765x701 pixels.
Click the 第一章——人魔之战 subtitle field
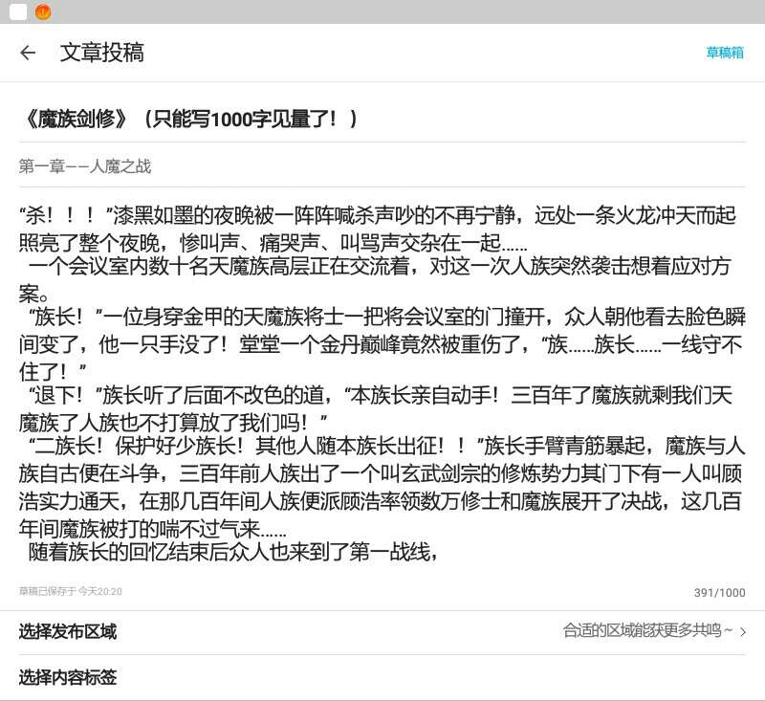coord(85,166)
